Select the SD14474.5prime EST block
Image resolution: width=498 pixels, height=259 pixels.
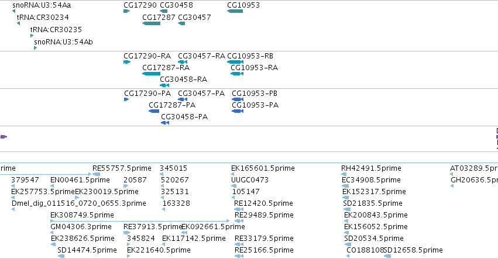(61, 256)
